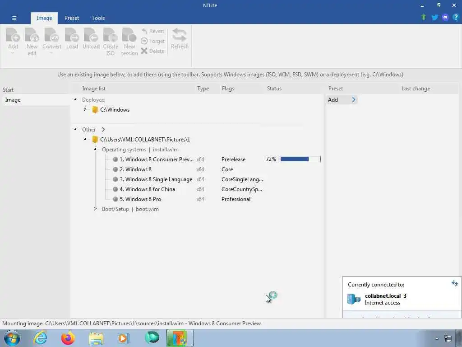Click the Flags column header
This screenshot has height=347, width=462.
pos(228,89)
